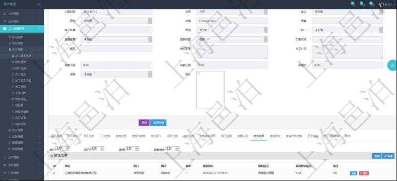Open the 最终结点 filter dropdown showing 全部
Viewport: 397px width, 181px height.
172,148
